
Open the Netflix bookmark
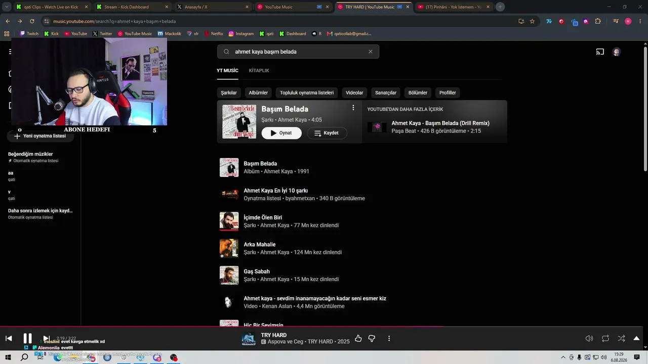[x=214, y=34]
